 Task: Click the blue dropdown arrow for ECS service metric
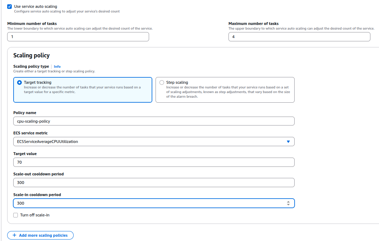coord(288,142)
